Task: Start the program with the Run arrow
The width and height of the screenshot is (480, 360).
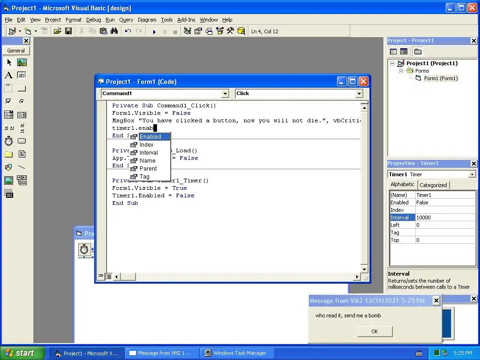Action: coord(154,31)
